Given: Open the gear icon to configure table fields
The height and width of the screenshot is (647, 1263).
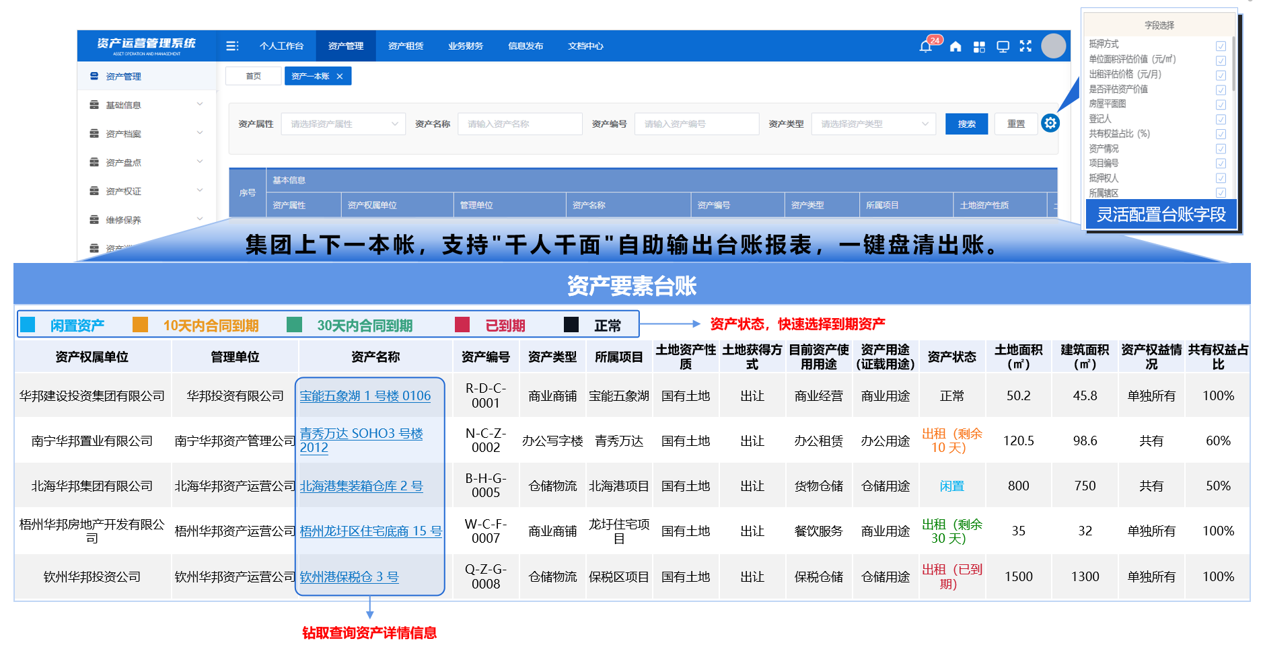Looking at the screenshot, I should pyautogui.click(x=1050, y=123).
